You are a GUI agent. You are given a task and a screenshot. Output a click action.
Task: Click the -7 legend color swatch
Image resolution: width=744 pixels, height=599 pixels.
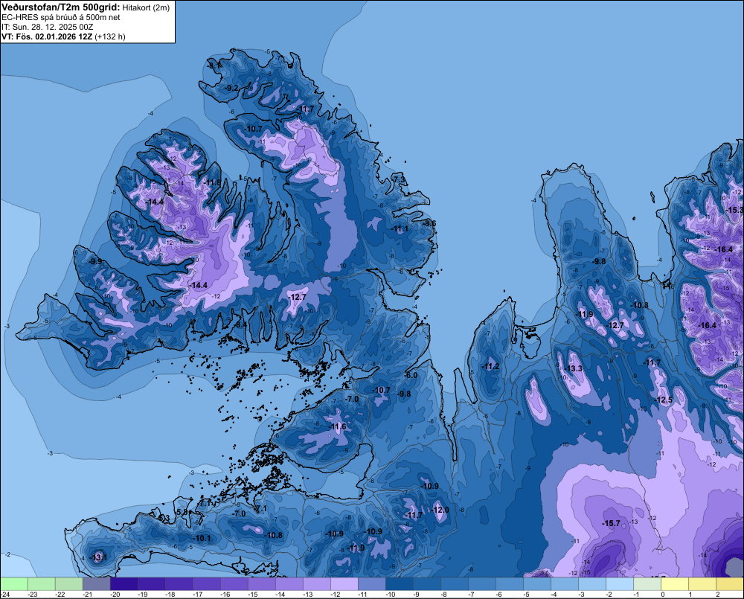click(481, 583)
